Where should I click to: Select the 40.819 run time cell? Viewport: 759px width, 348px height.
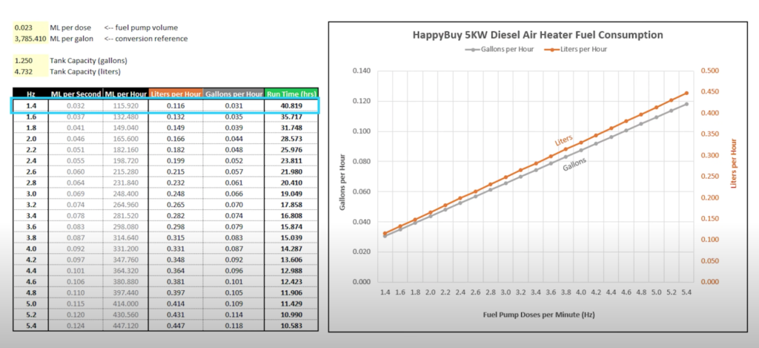click(291, 106)
